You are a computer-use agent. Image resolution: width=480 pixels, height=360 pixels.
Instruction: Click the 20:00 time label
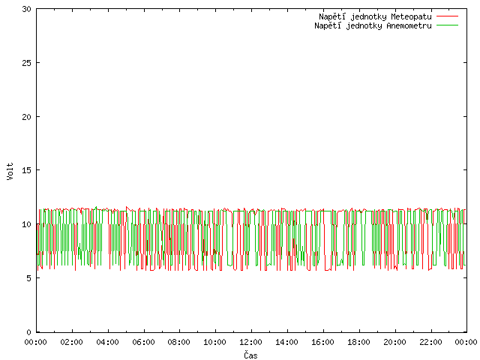[x=395, y=342]
